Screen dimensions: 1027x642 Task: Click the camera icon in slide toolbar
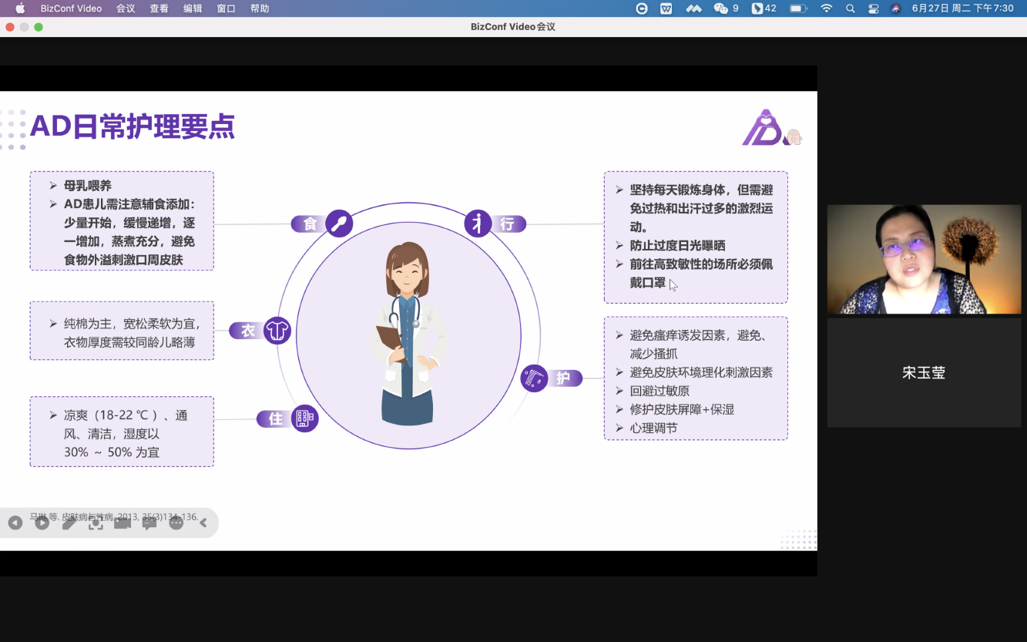123,523
